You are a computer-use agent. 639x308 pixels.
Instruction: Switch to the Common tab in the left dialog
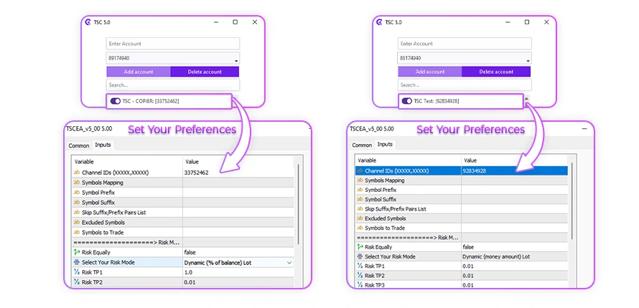79,145
